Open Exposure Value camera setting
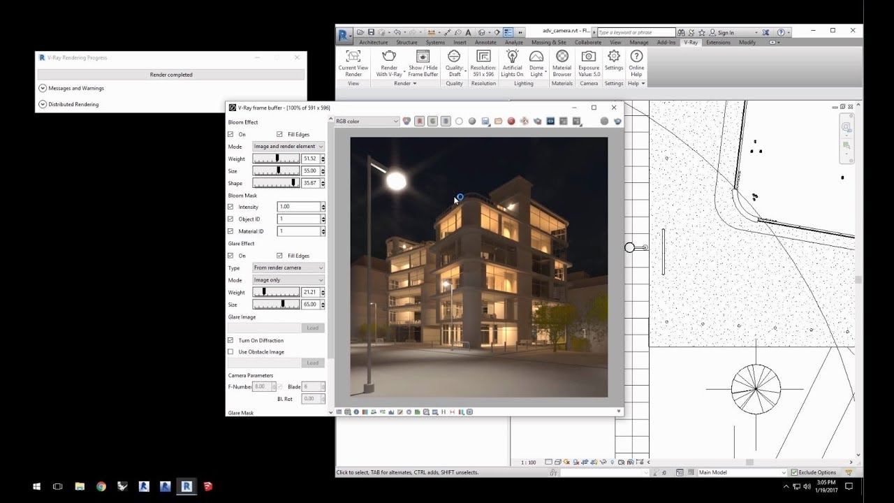894x503 pixels. pyautogui.click(x=589, y=63)
